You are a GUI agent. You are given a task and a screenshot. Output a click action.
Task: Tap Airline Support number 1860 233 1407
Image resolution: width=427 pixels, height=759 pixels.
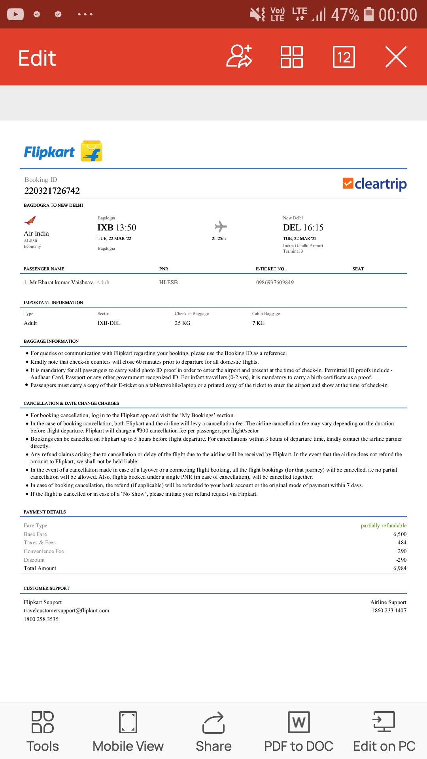coord(389,610)
